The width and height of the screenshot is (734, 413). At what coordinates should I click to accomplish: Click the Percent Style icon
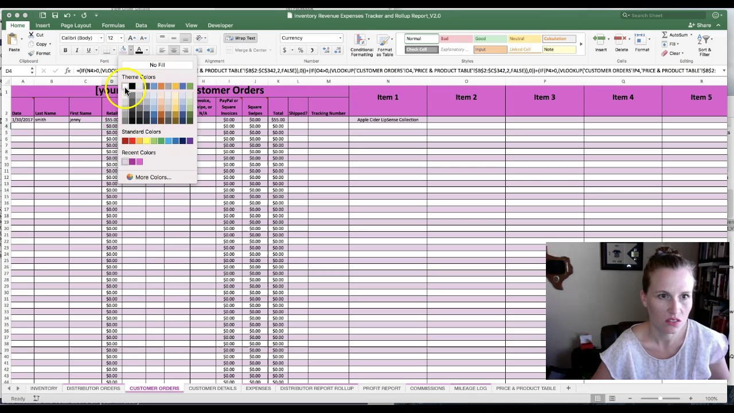click(x=300, y=50)
